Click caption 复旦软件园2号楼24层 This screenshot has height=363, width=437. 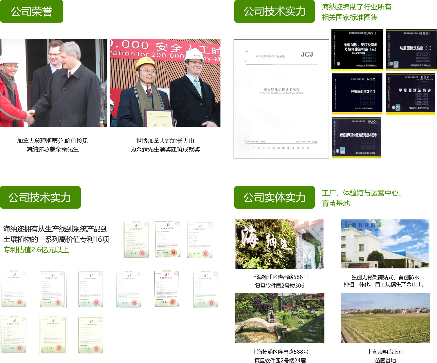point(280,360)
